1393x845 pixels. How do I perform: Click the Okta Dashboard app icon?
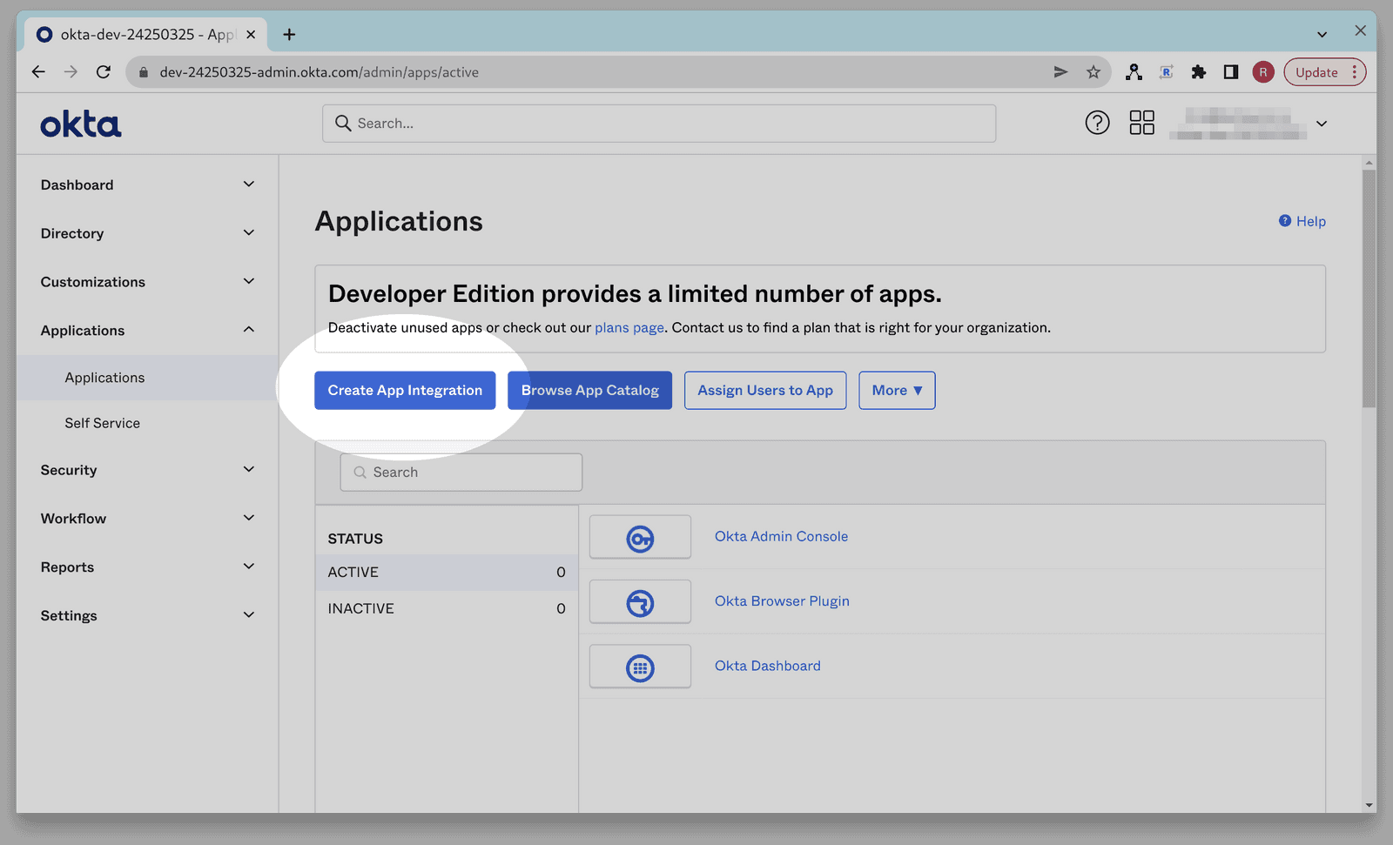(640, 667)
